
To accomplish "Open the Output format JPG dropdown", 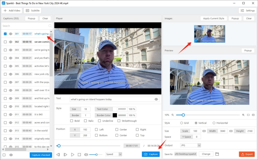I will tap(190, 145).
